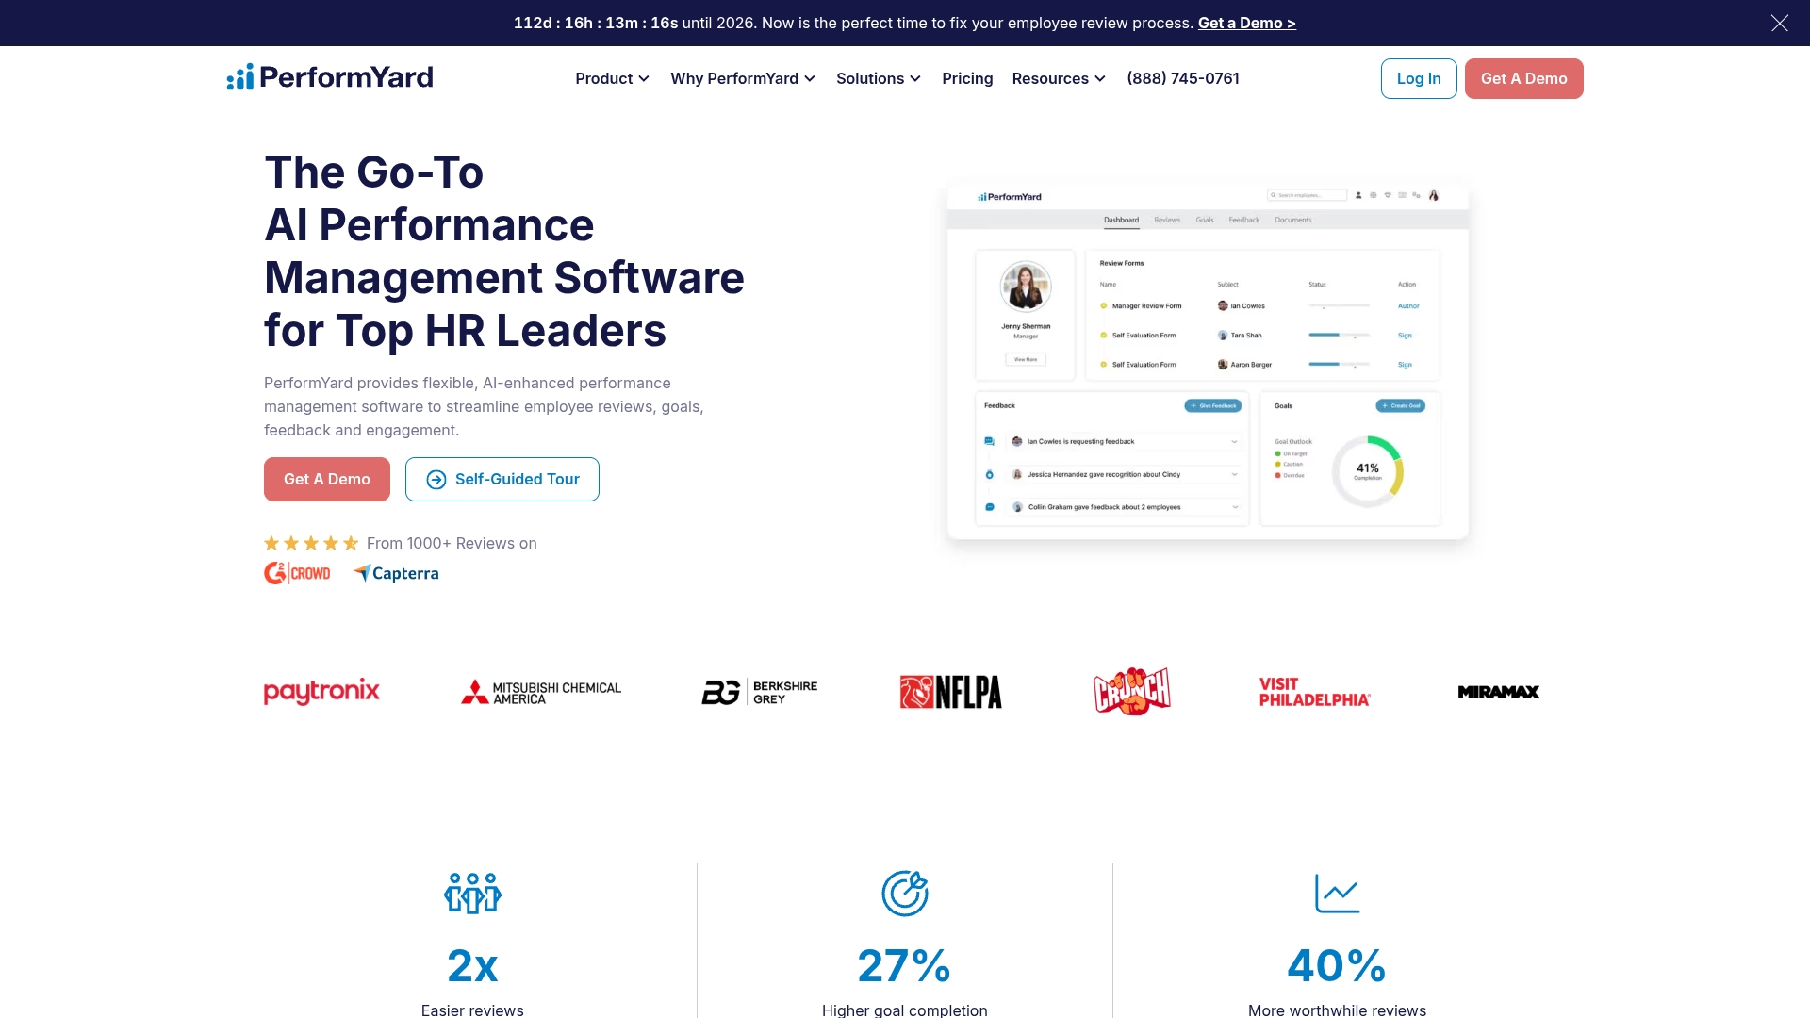Click the Give Feedback button in preview
Image resolution: width=1810 pixels, height=1018 pixels.
[1212, 405]
